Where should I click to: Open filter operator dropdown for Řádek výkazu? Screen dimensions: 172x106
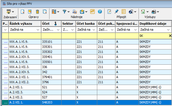pos(38,30)
